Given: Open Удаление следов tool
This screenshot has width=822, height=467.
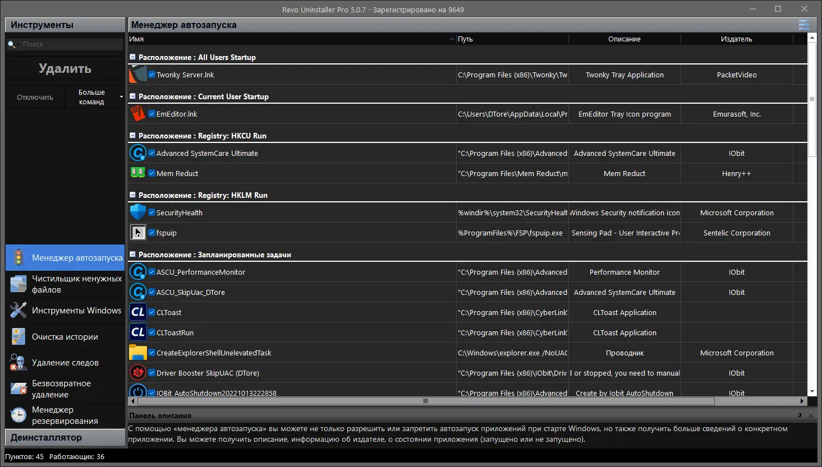Looking at the screenshot, I should [65, 363].
